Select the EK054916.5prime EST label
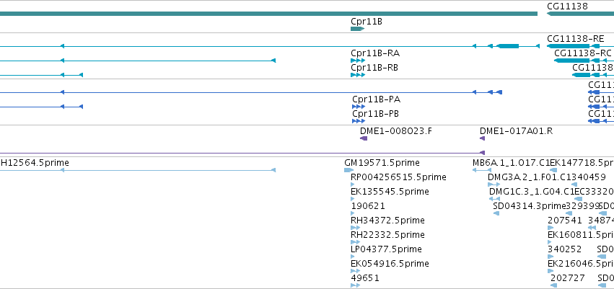614x289 pixels. 390,264
